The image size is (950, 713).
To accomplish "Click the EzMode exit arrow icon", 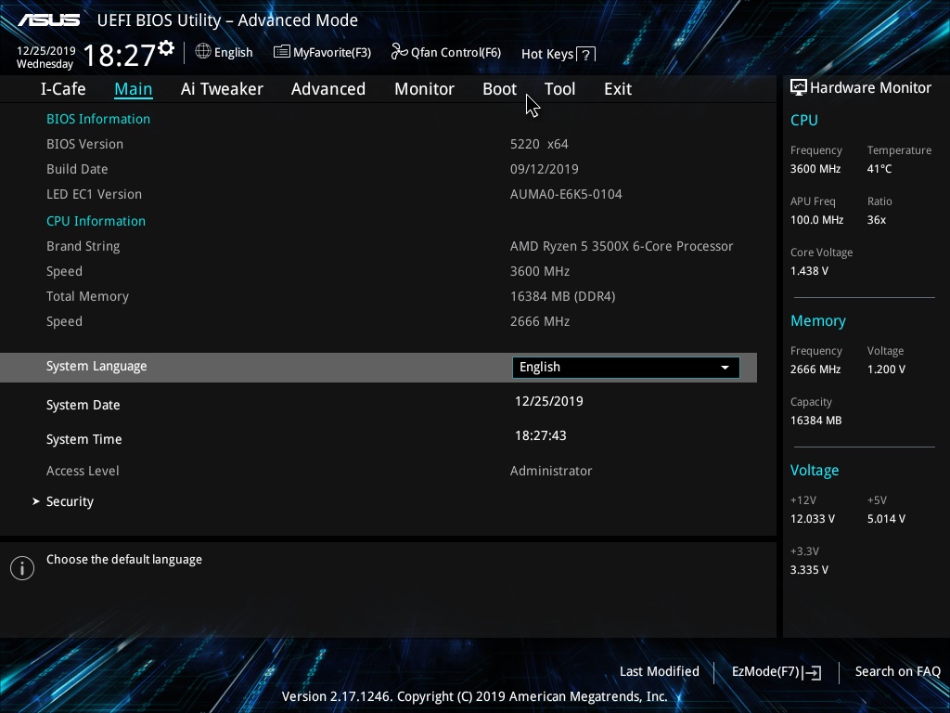I will (x=813, y=672).
